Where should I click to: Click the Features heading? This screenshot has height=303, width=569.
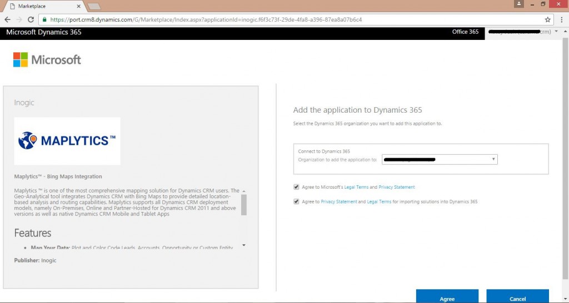click(33, 233)
